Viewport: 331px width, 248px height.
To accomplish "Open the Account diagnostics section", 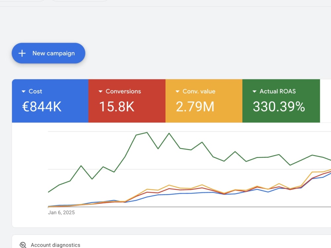I will click(x=56, y=245).
